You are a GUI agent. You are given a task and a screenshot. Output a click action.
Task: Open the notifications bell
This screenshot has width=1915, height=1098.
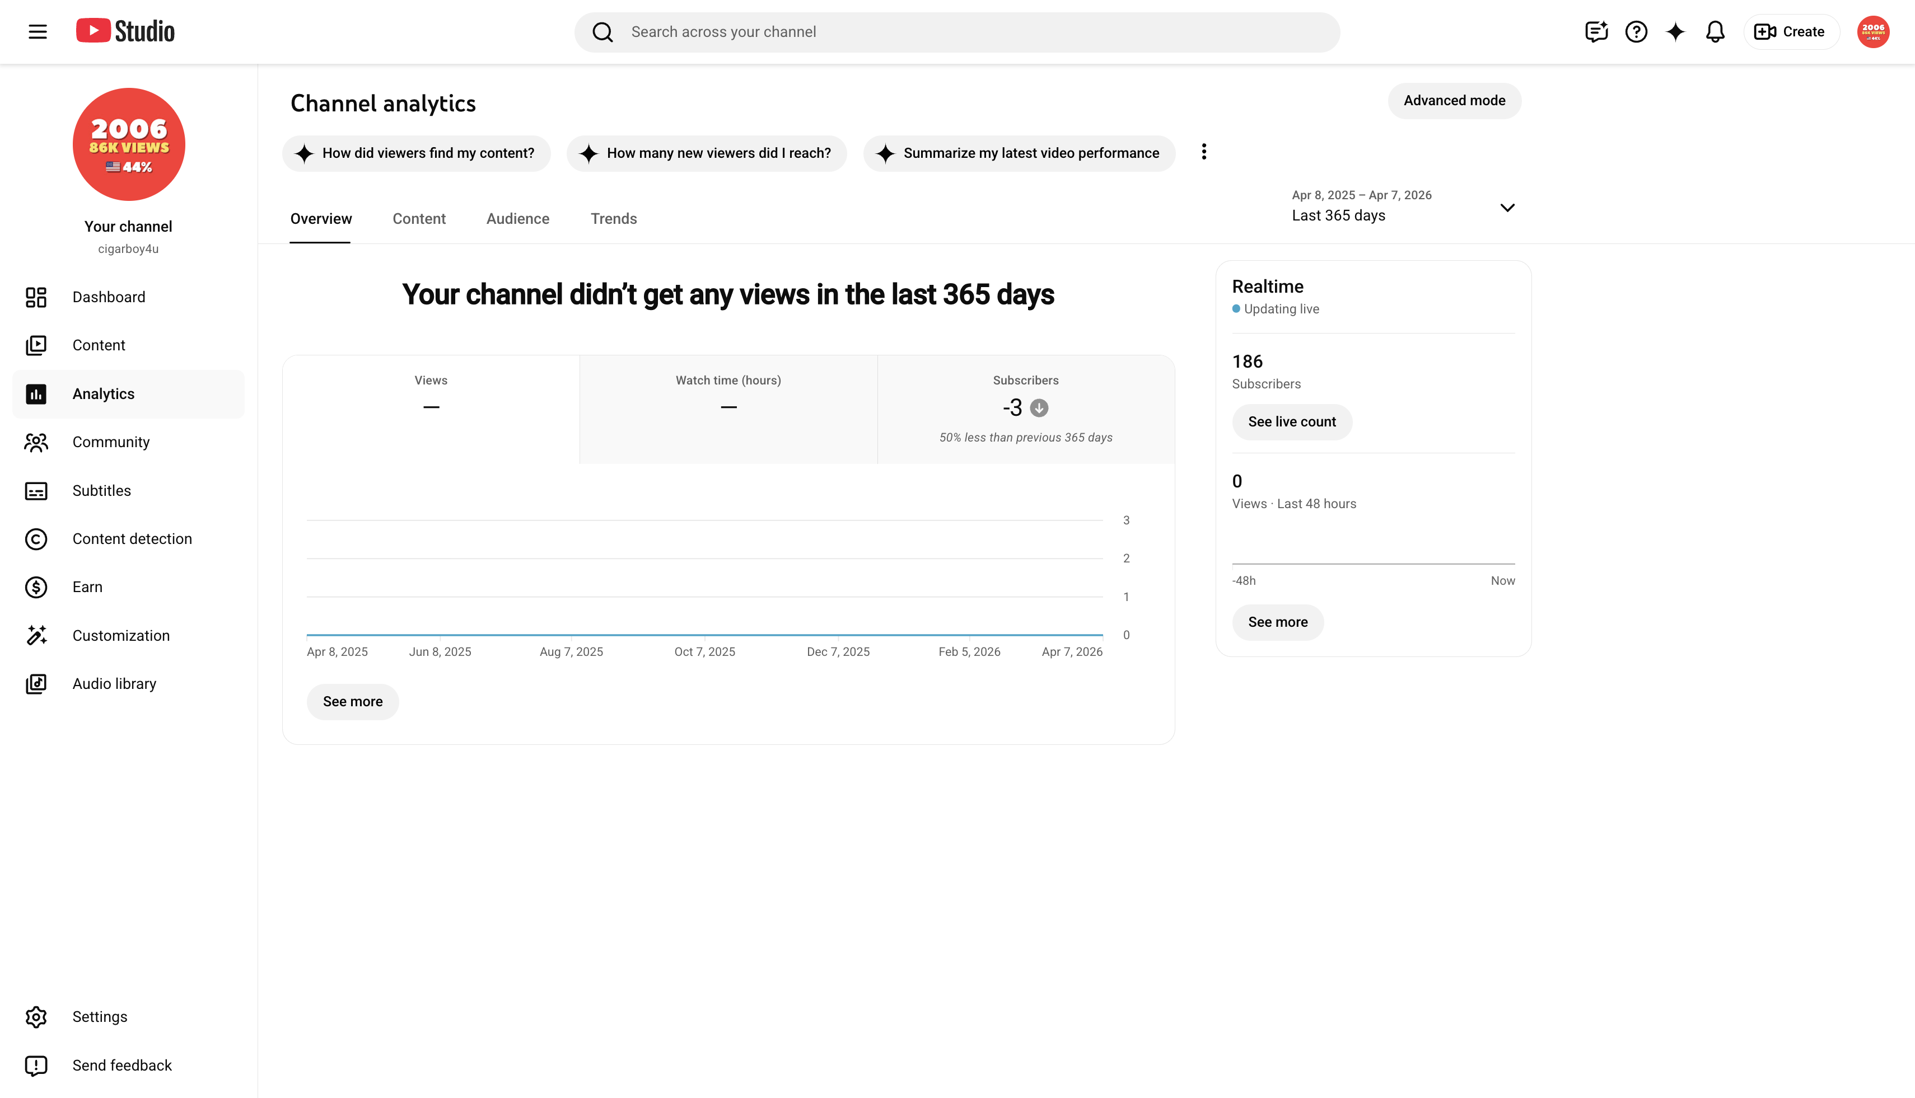pos(1715,32)
